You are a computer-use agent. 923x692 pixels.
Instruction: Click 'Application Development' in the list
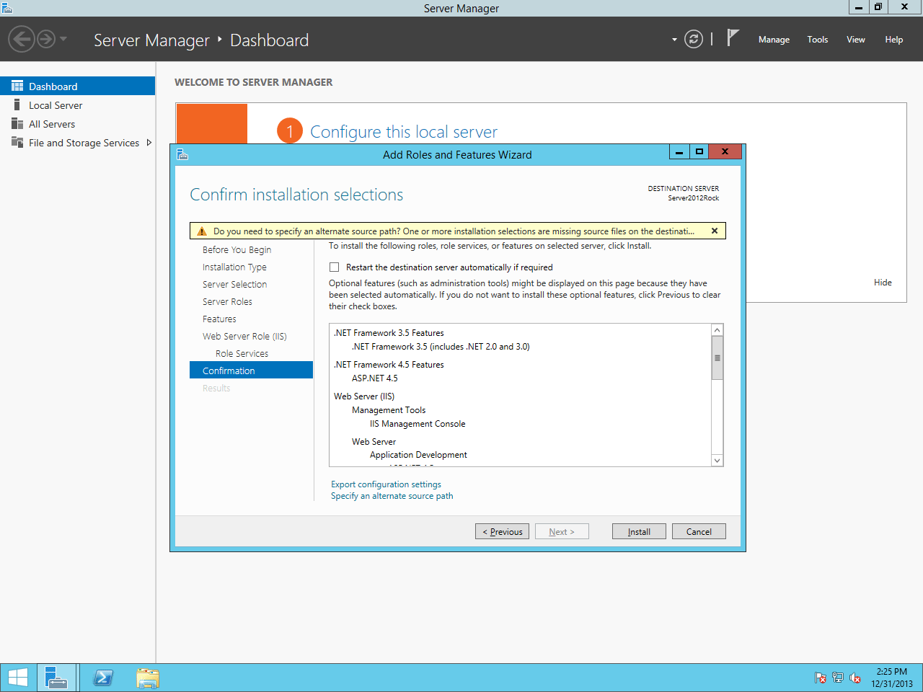[418, 455]
